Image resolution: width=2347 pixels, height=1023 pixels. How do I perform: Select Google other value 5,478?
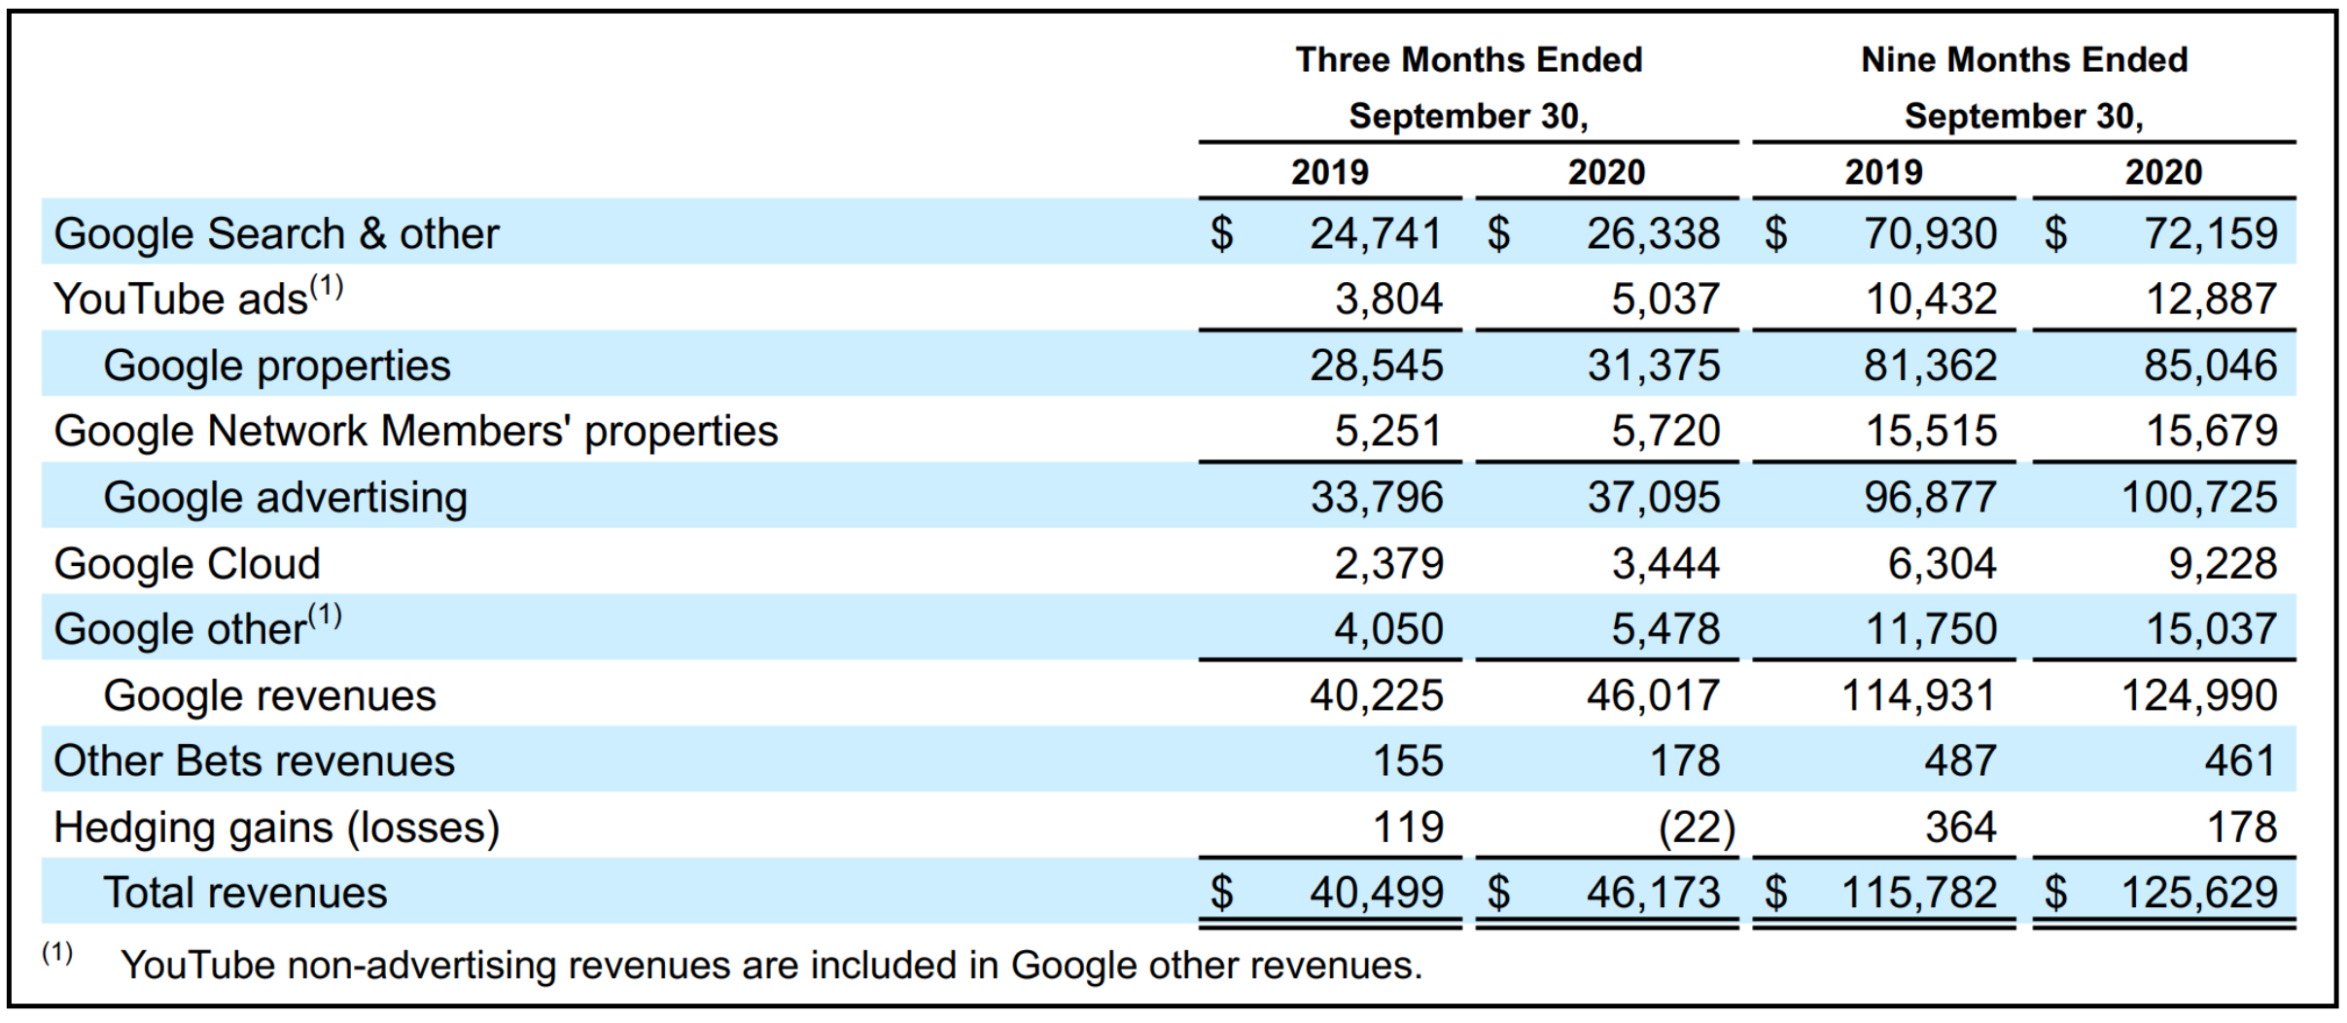pyautogui.click(x=1665, y=629)
